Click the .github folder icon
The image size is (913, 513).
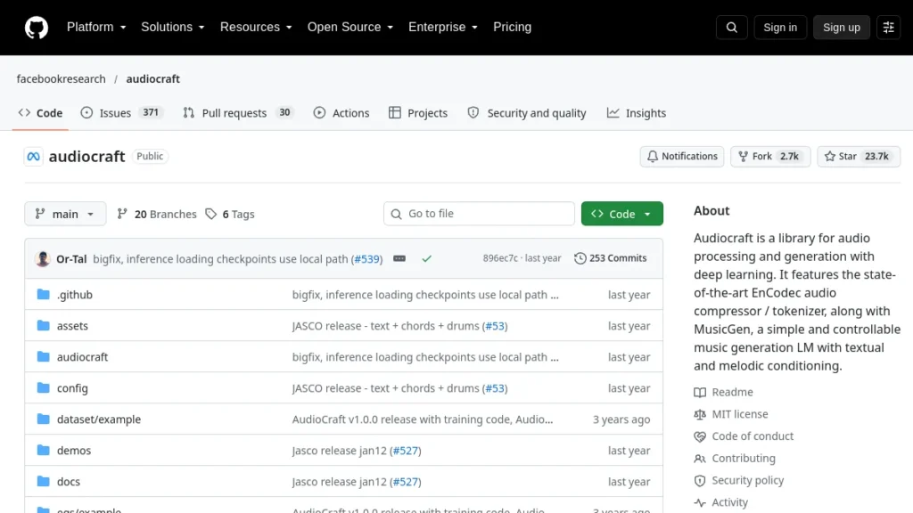43,294
